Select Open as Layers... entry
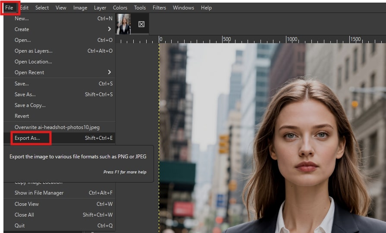The height and width of the screenshot is (233, 386). (60, 51)
